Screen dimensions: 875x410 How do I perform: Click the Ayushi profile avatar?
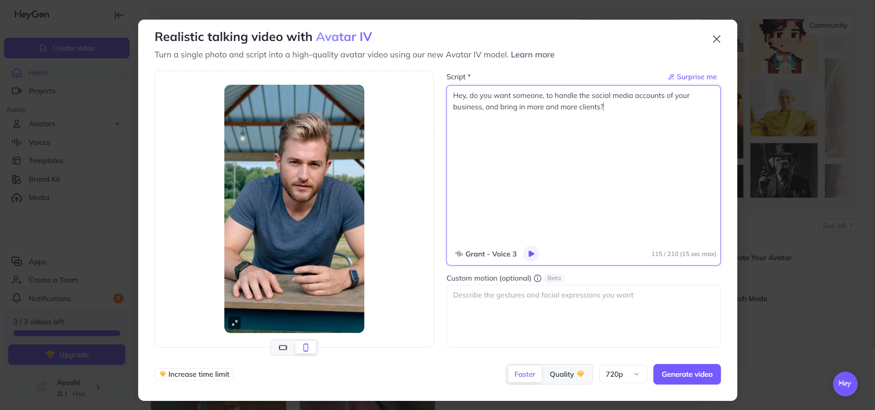(41, 387)
